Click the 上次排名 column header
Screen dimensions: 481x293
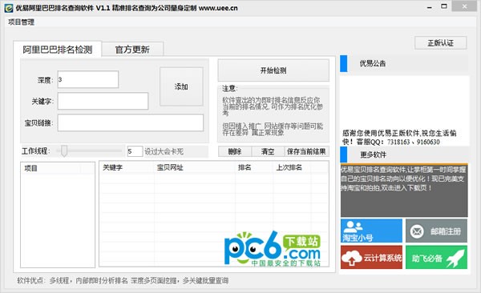[x=292, y=167]
